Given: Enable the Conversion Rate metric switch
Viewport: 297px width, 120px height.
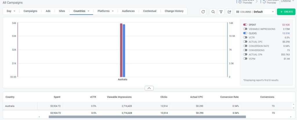Looking at the screenshot, I should (x=245, y=46).
